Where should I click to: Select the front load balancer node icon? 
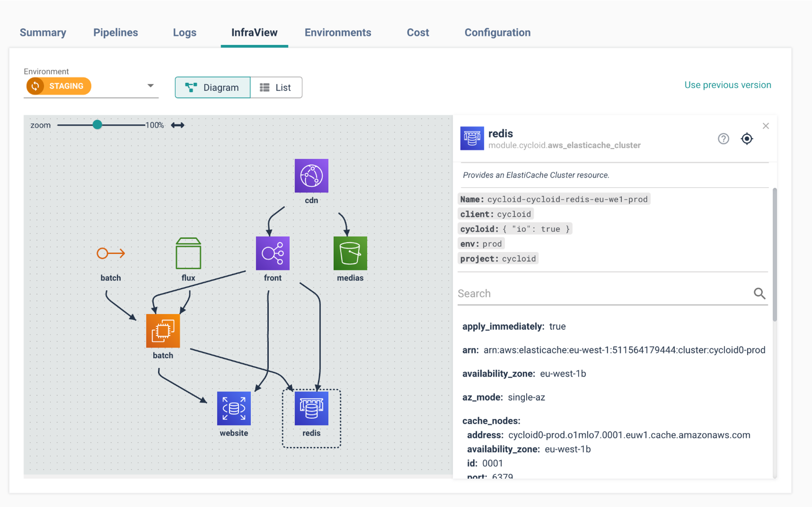[x=273, y=253]
